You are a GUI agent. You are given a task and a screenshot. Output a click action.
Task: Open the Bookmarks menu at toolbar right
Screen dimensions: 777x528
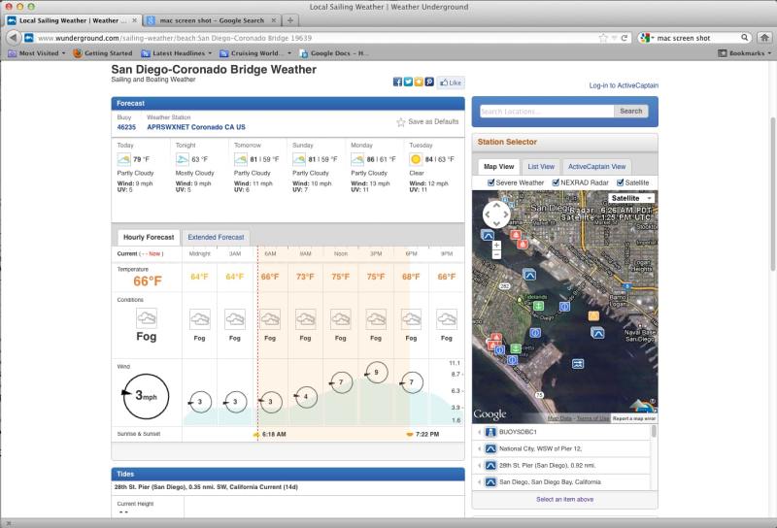point(745,53)
